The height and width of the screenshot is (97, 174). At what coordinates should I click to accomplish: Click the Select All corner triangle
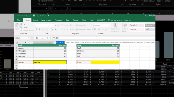coord(17,43)
